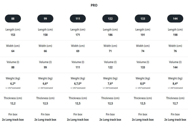Click the volume value 122
Viewport: 188px width, 125px height.
tap(110, 67)
